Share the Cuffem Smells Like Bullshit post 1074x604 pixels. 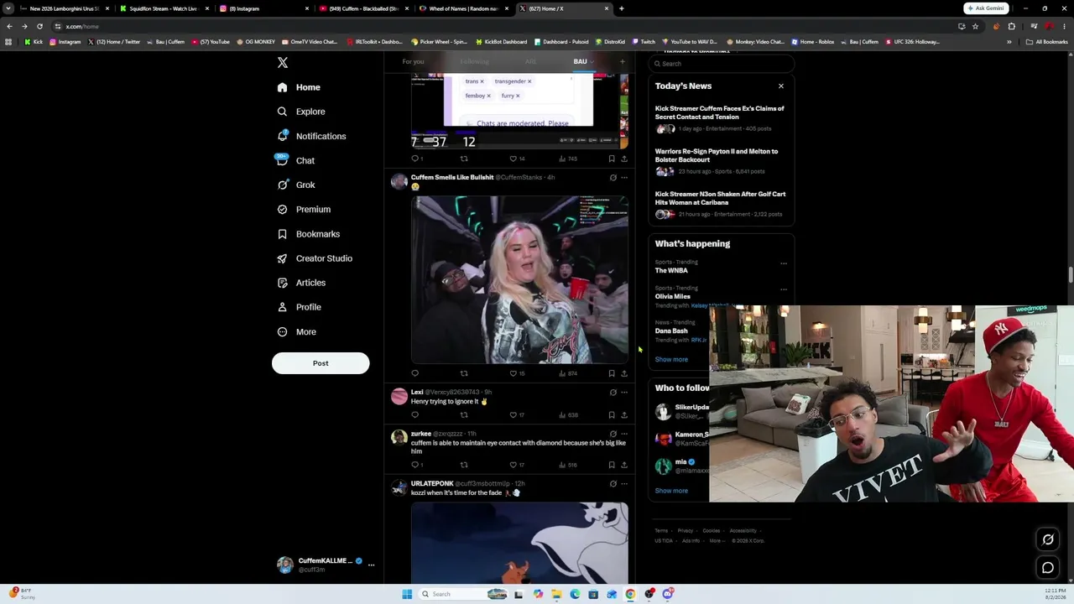coord(623,373)
